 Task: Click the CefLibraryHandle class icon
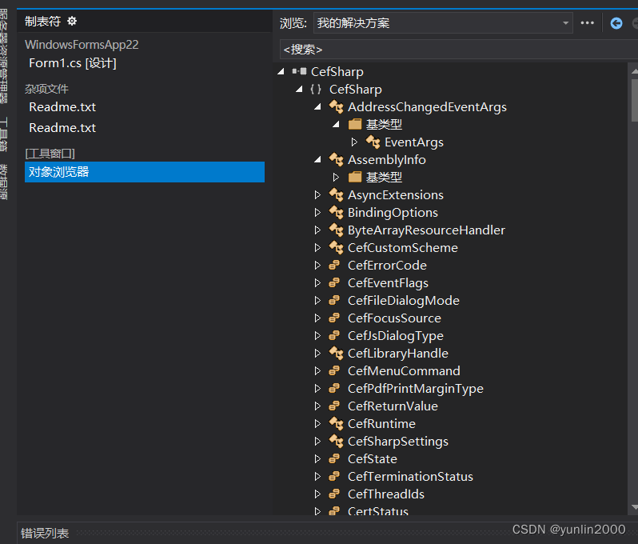tap(336, 353)
